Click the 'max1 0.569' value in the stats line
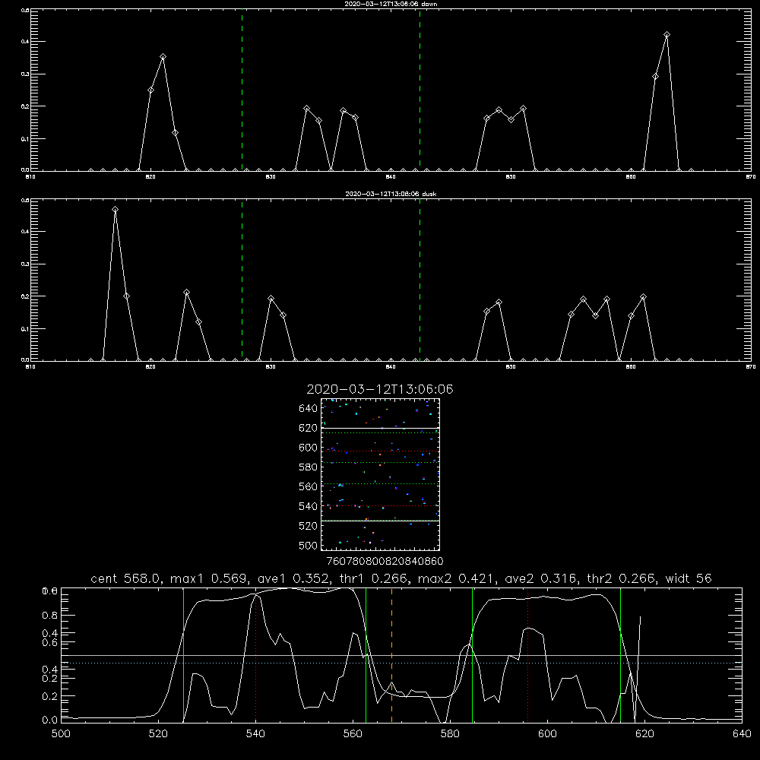The height and width of the screenshot is (760, 760). click(211, 578)
